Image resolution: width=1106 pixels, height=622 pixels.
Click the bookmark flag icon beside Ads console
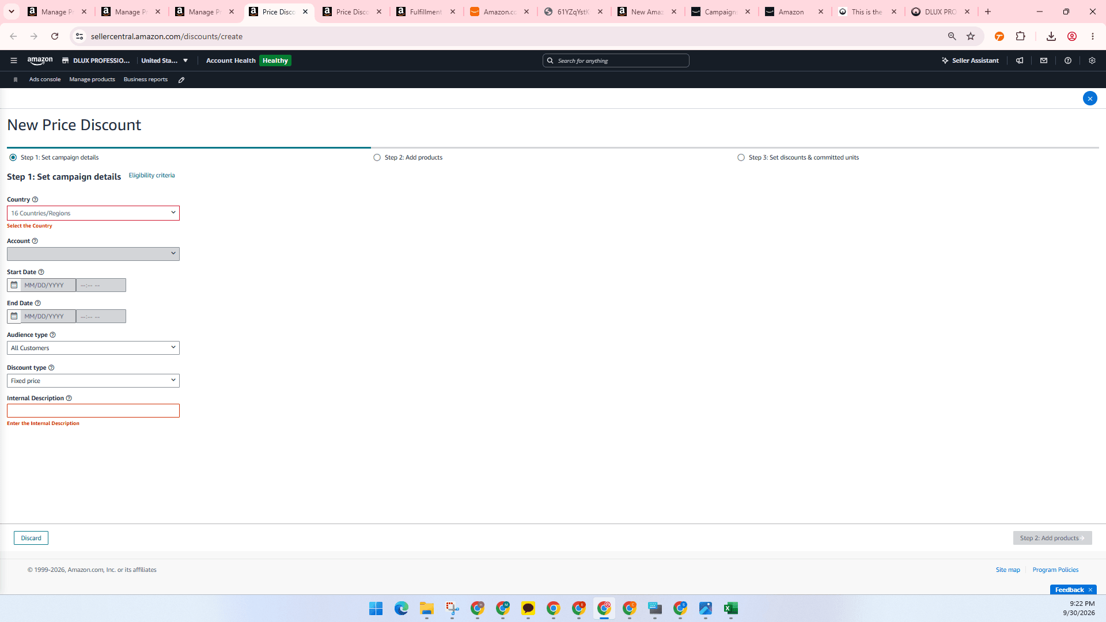coord(16,80)
